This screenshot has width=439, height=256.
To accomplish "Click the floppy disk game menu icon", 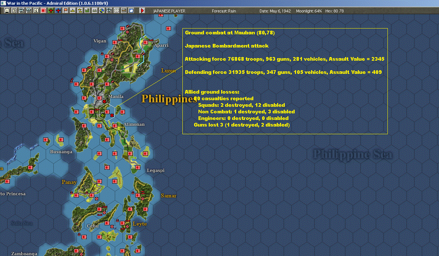I will (7, 11).
